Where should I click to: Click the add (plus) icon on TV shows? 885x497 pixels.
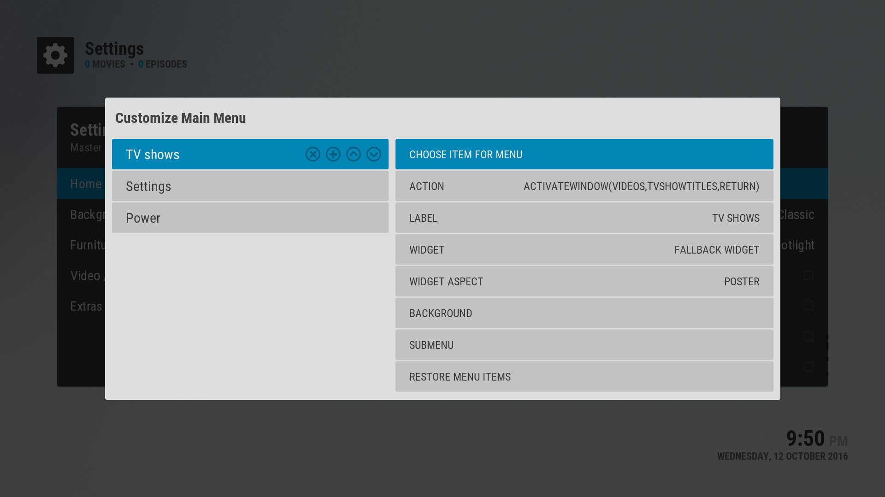coord(333,154)
